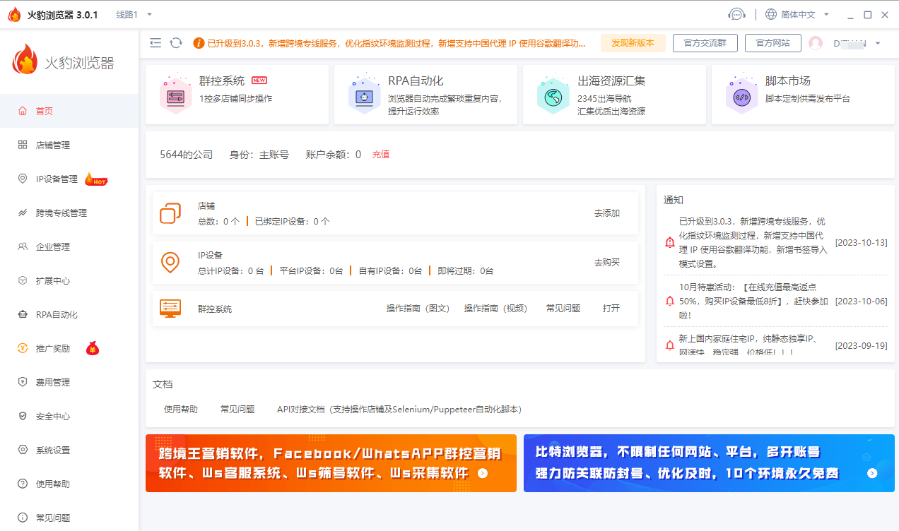Image resolution: width=899 pixels, height=531 pixels.
Task: Open the 使用帮助 document link
Action: point(181,410)
